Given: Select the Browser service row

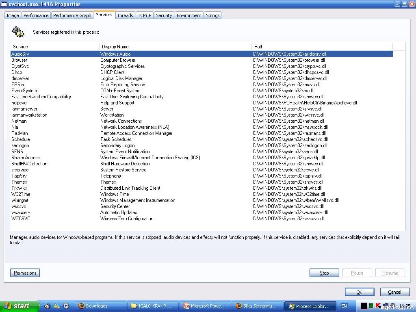Looking at the screenshot, I should 201,60.
